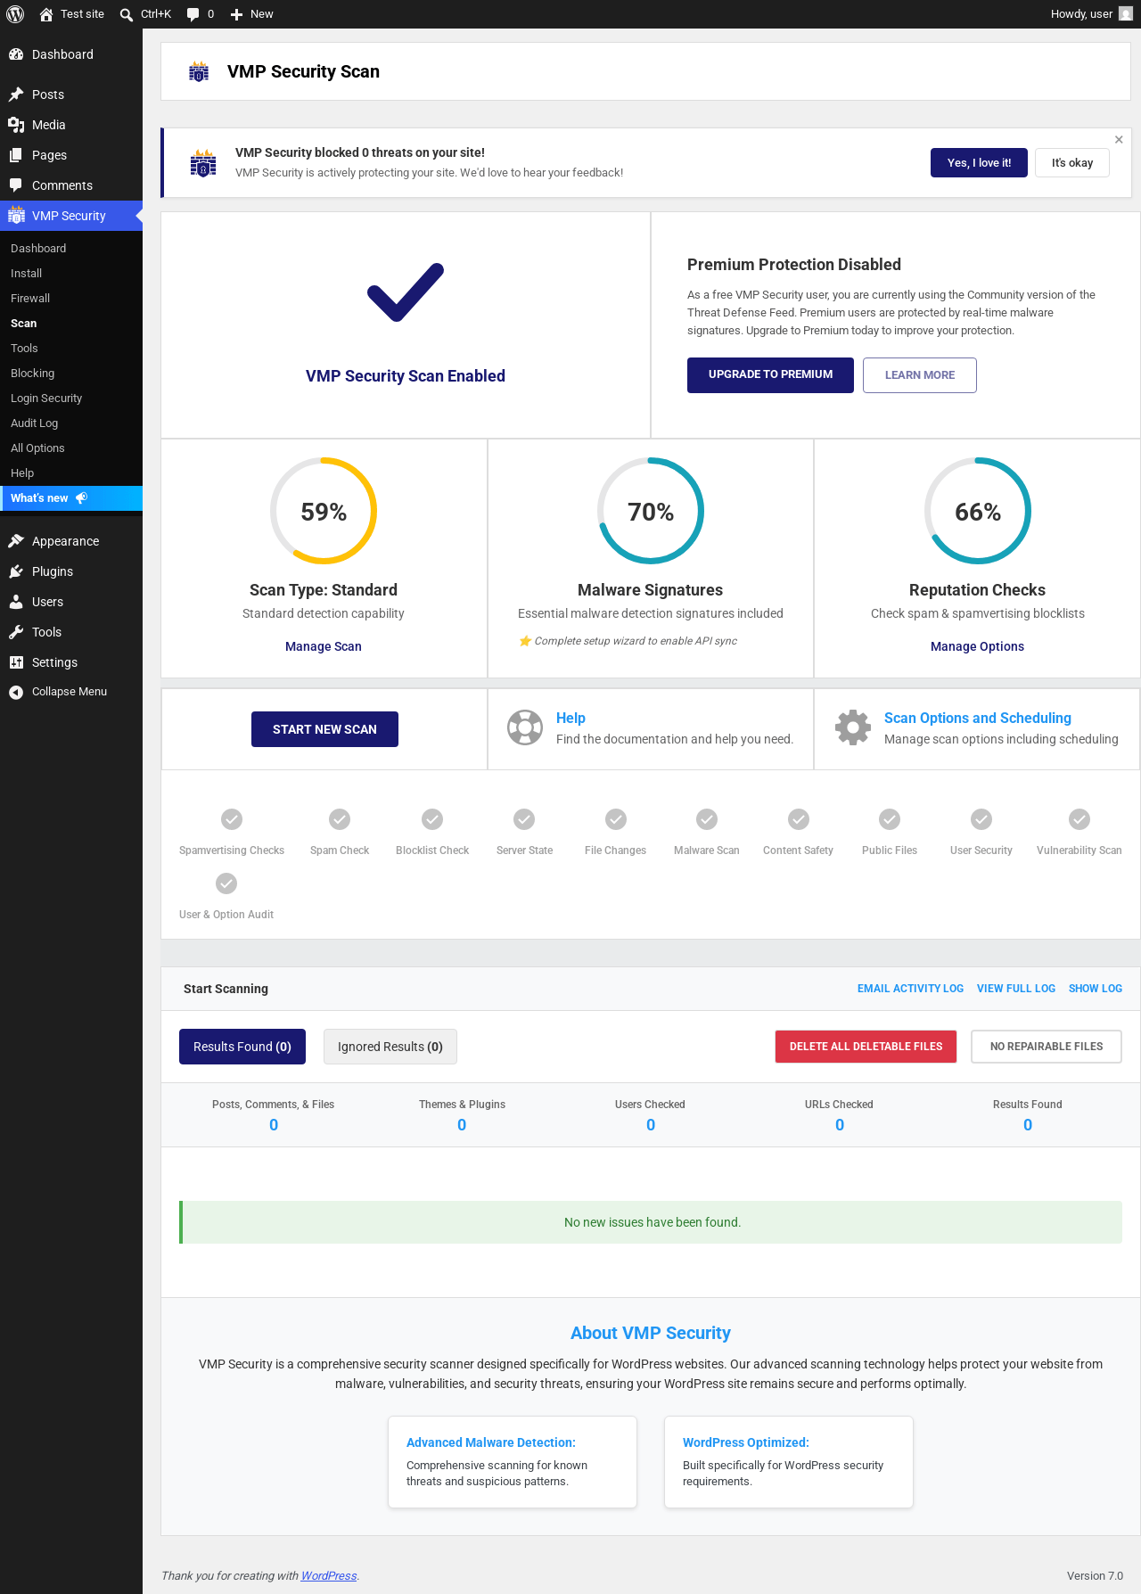
Task: Open the Help documentation link
Action: tap(570, 719)
